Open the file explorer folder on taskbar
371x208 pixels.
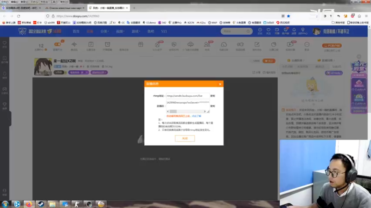[52, 204]
